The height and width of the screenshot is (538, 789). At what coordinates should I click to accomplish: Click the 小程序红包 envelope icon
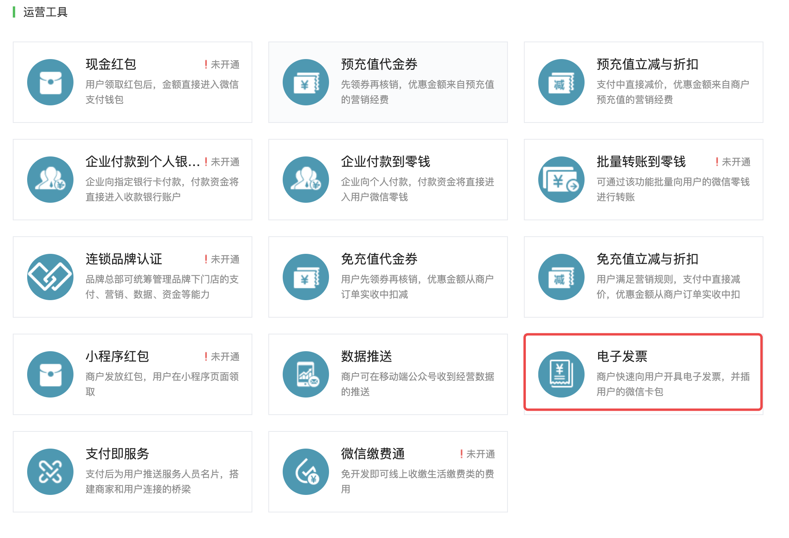pyautogui.click(x=50, y=374)
